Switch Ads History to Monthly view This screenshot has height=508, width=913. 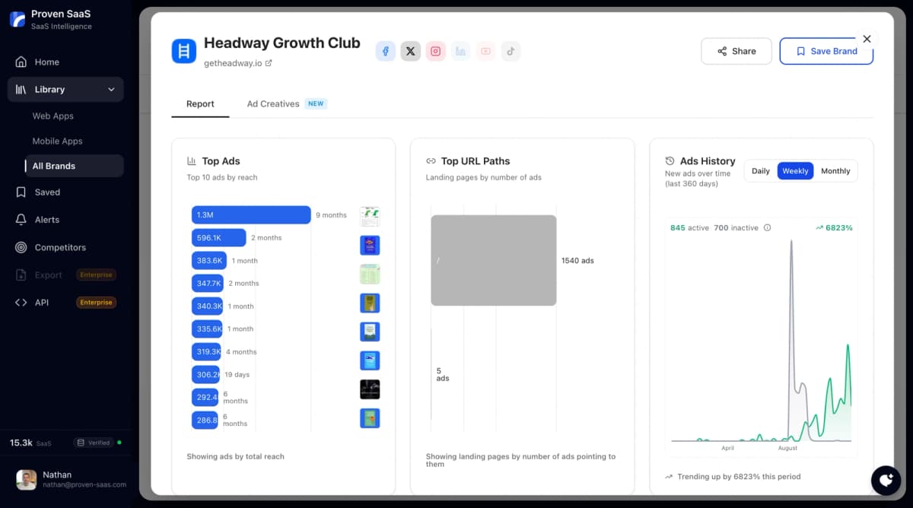pyautogui.click(x=835, y=170)
